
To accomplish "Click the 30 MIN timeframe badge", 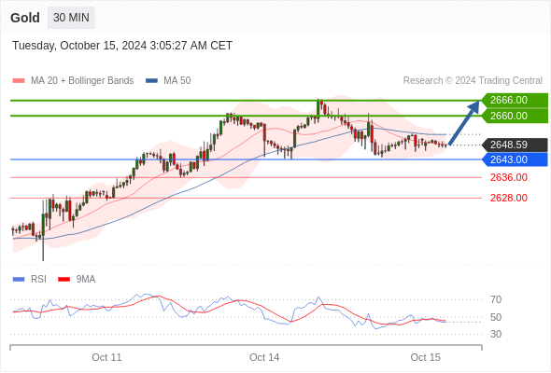I will (x=71, y=18).
